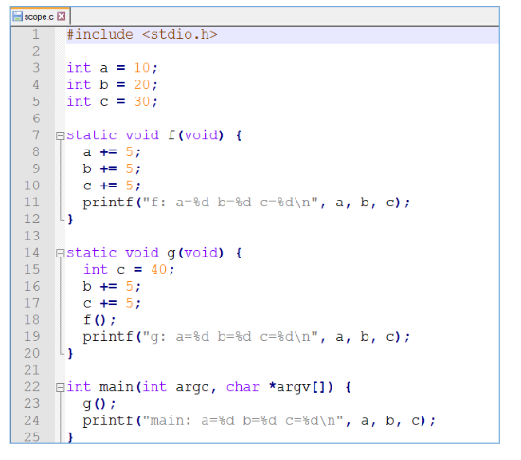Click the printf "main:" format string
This screenshot has height=460, width=521.
point(243,421)
